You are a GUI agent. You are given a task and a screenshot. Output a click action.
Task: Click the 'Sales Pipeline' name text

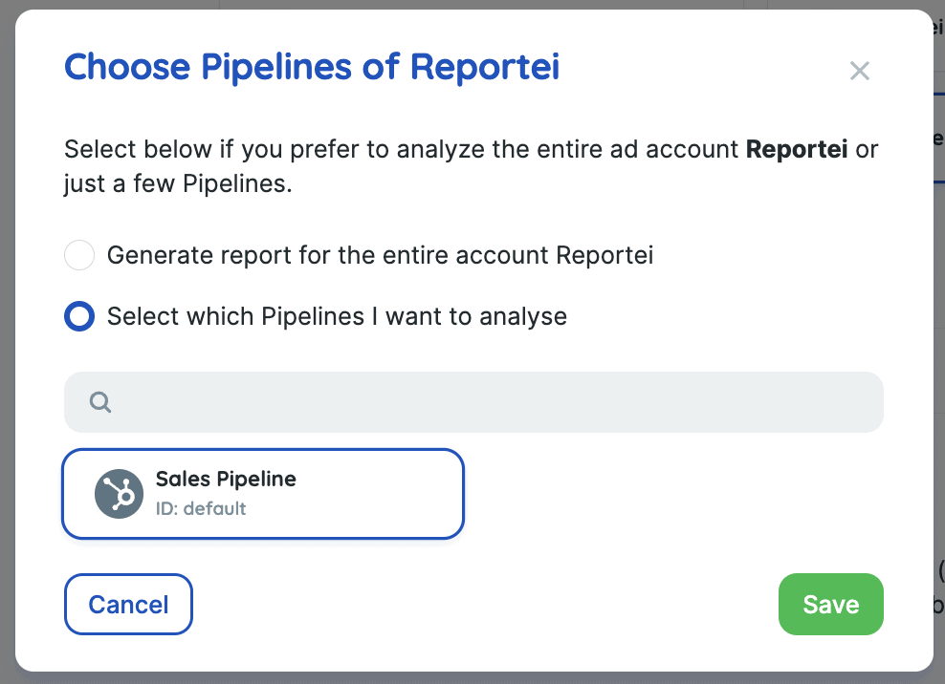226,479
